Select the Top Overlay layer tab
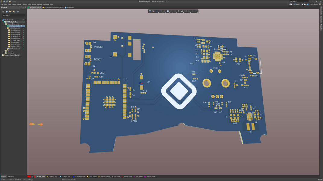 92,176
